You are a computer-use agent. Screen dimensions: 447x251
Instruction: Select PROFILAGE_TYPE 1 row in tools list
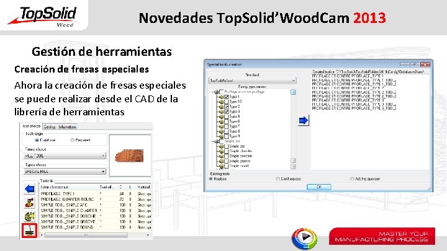[x=95, y=193]
